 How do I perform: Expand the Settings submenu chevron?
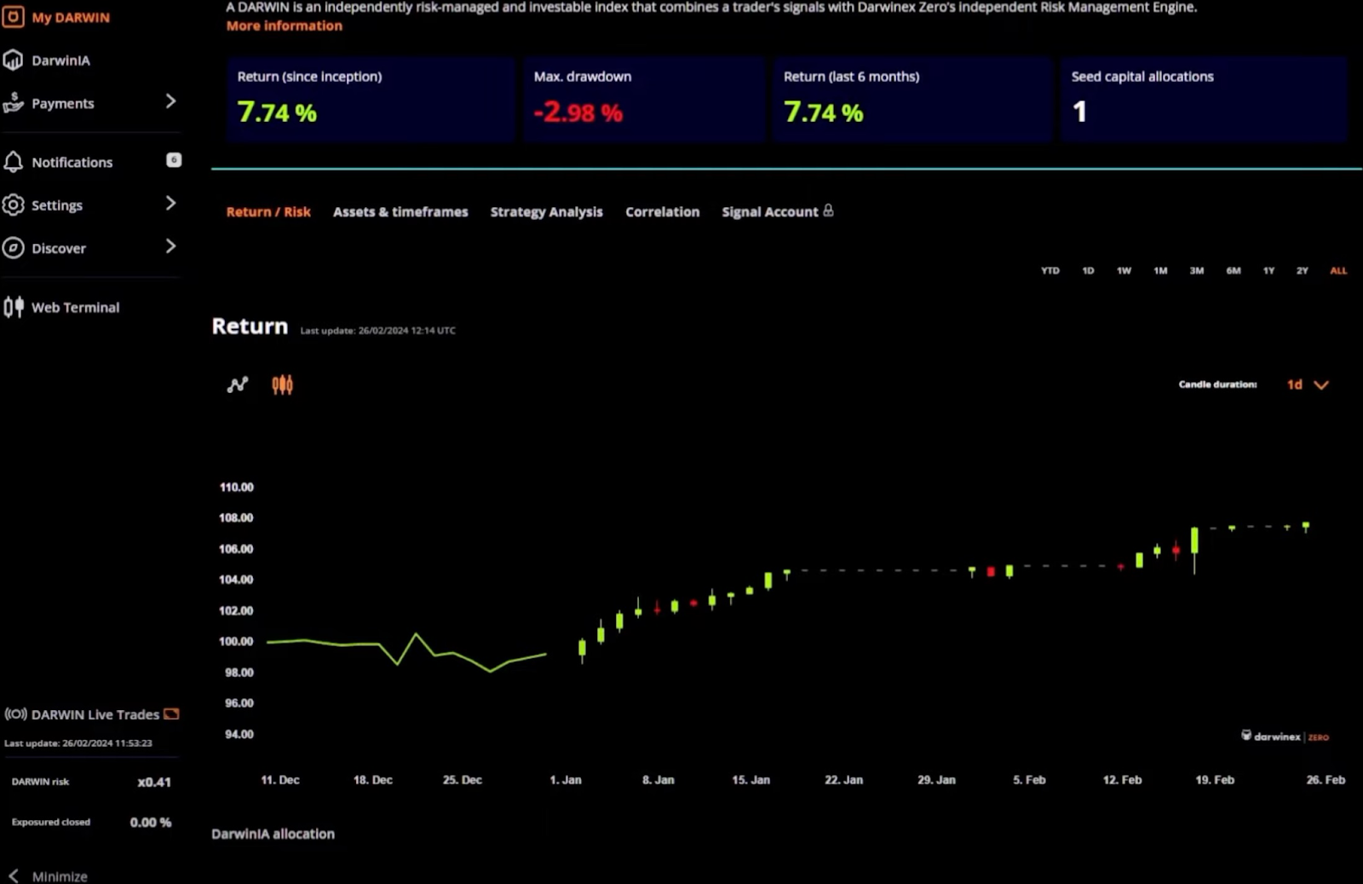170,203
